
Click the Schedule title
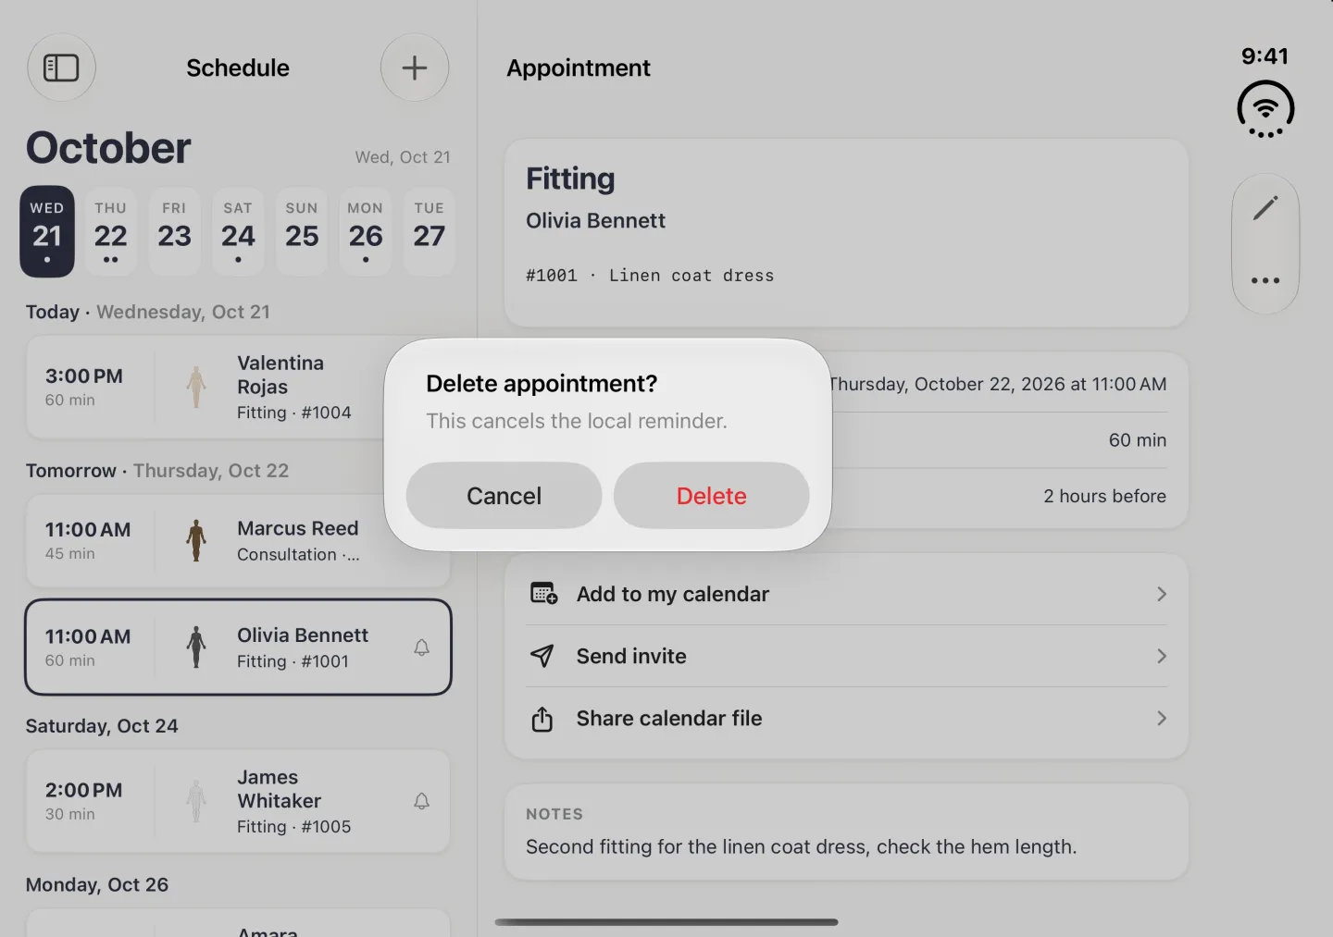tap(238, 68)
